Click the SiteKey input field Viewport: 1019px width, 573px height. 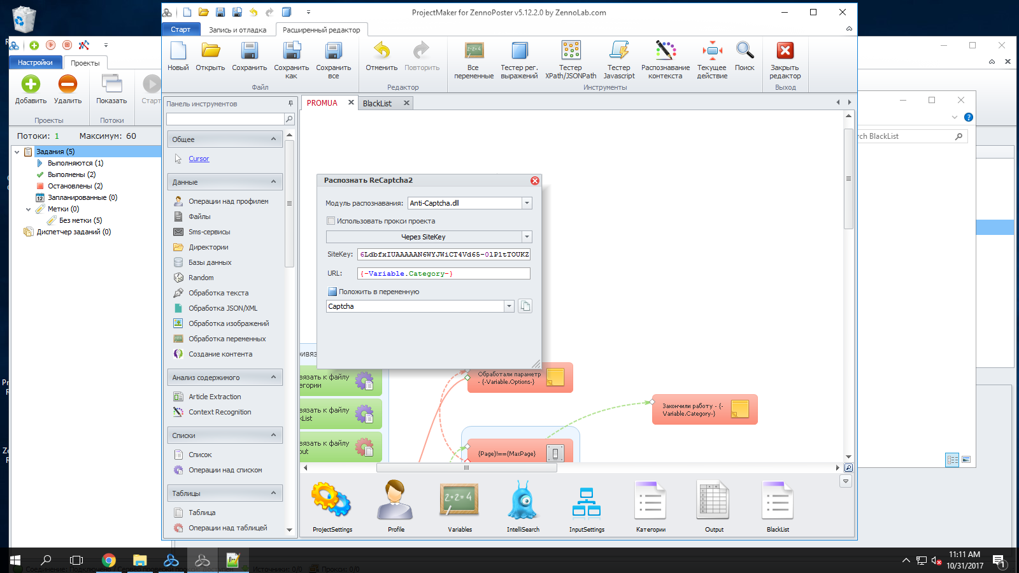click(444, 254)
